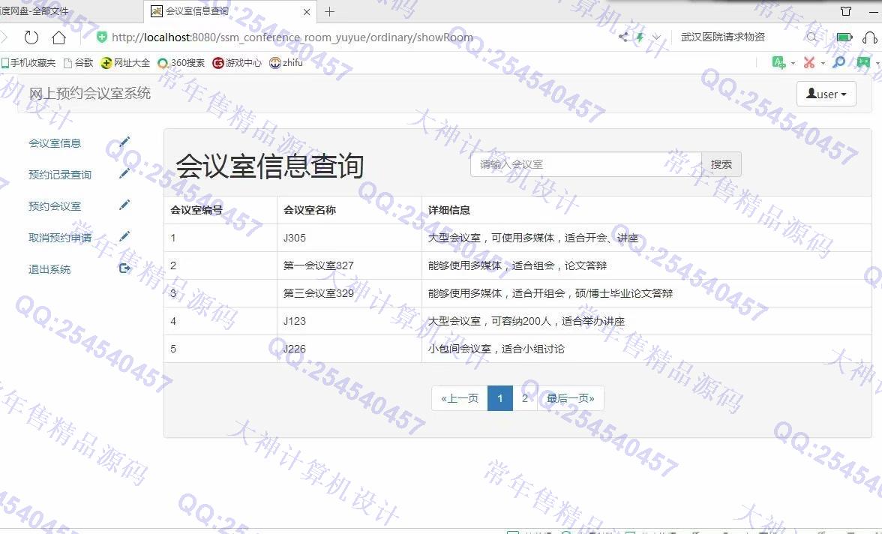Click pencil icon beside 预约会议室
Viewport: 882px width, 534px height.
124,205
